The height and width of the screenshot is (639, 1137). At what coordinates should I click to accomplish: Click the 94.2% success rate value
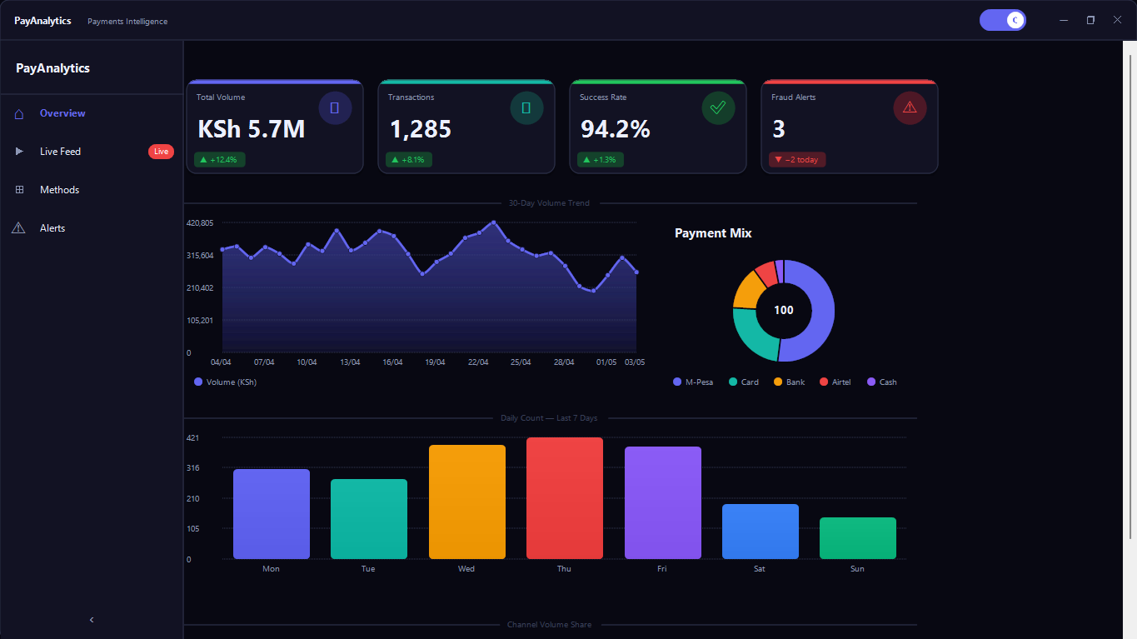click(616, 129)
